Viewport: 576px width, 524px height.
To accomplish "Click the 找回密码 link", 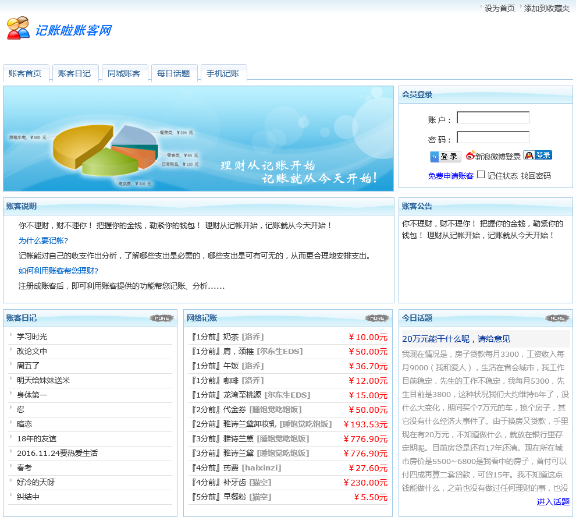I will pos(536,176).
